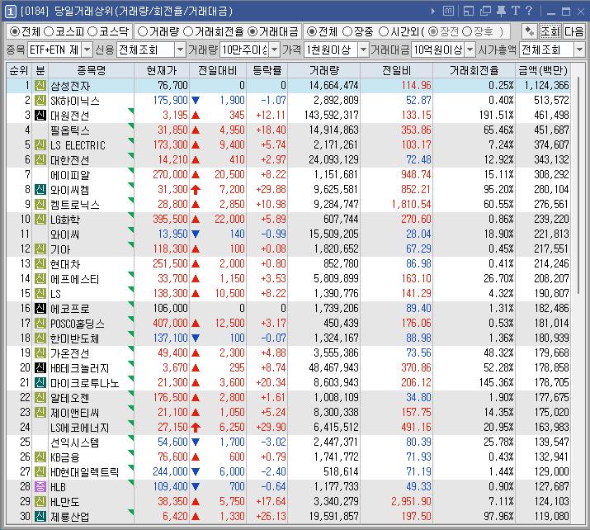This screenshot has width=590, height=530.
Task: Click 삼성전자 amount value 1,124,366
Action: 547,86
